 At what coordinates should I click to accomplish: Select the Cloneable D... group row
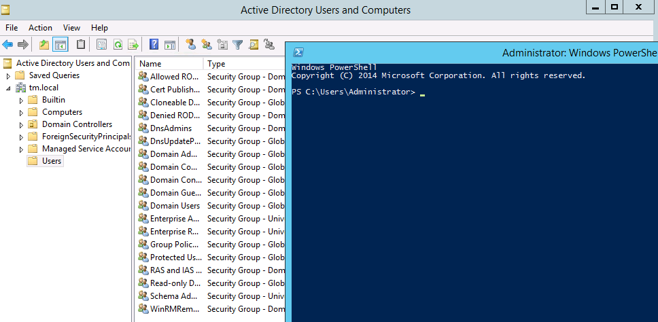pos(211,103)
